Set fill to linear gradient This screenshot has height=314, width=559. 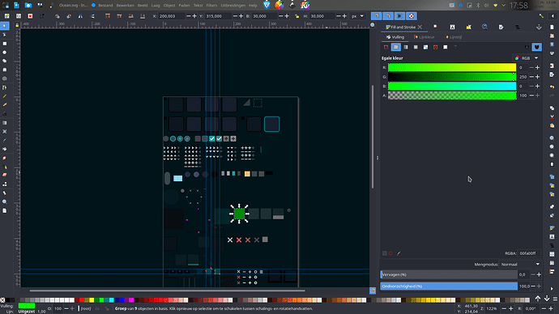click(406, 47)
